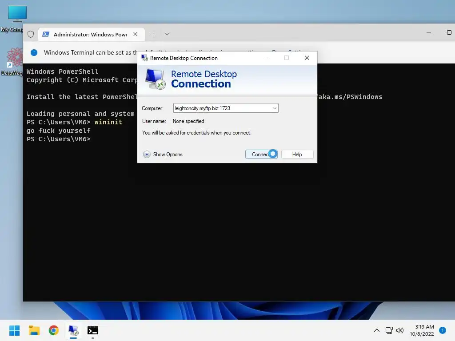
Task: Click the Help button in Remote Desktop dialog
Action: click(297, 154)
